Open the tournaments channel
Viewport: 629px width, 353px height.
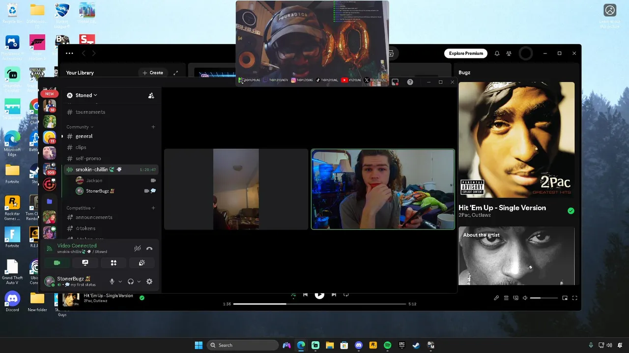coord(111,112)
